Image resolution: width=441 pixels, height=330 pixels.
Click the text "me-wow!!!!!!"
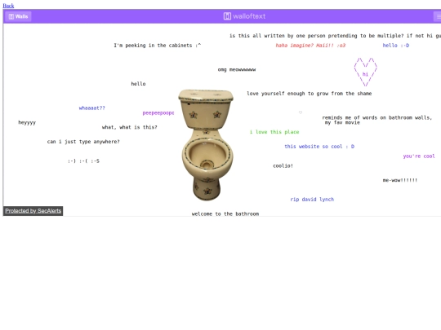[400, 180]
